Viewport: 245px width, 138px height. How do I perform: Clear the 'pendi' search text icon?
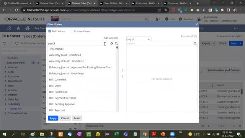111,43
